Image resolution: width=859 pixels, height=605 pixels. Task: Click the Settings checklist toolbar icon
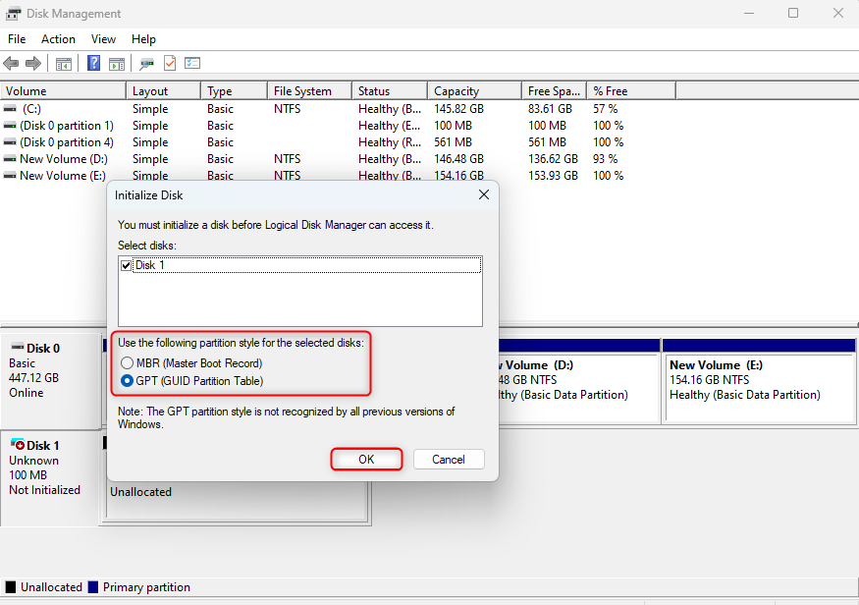coord(192,63)
